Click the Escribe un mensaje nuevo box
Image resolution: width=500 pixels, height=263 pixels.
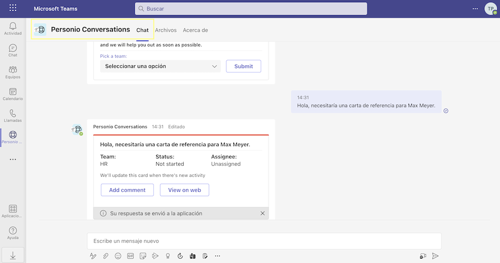[x=265, y=241]
